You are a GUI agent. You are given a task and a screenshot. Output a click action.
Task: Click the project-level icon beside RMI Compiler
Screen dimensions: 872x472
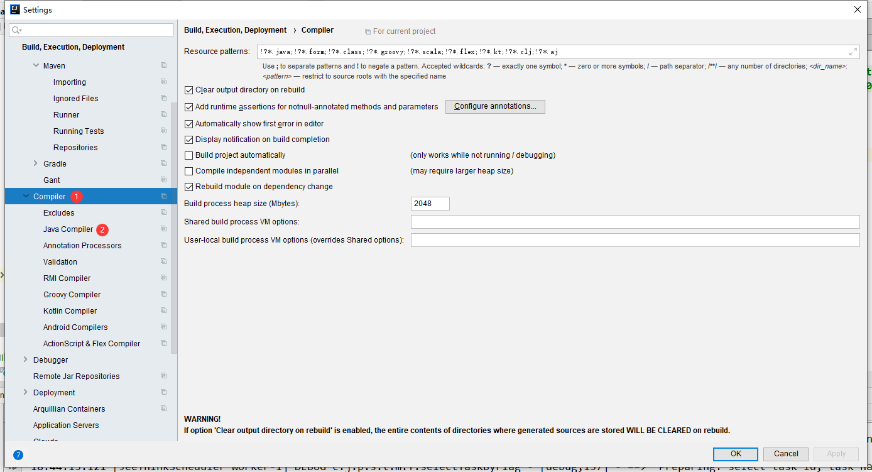163,278
